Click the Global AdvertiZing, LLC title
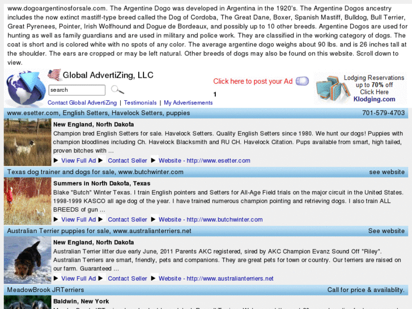 pyautogui.click(x=108, y=75)
